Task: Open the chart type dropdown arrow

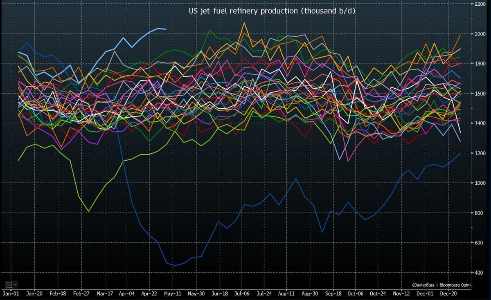Action: [15, 284]
